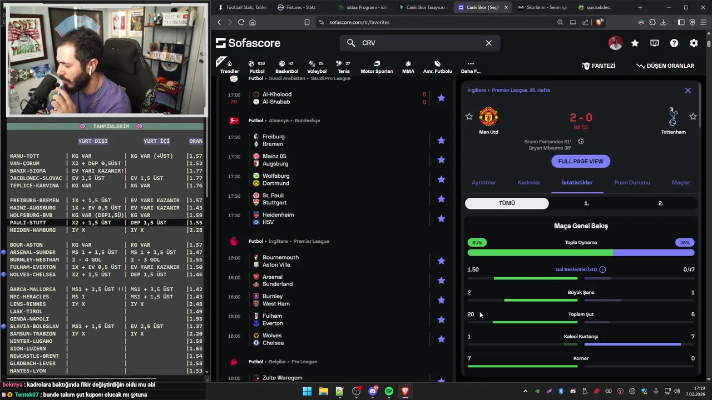Favorite Man Utd with its star
This screenshot has height=400, width=712.
click(x=469, y=117)
